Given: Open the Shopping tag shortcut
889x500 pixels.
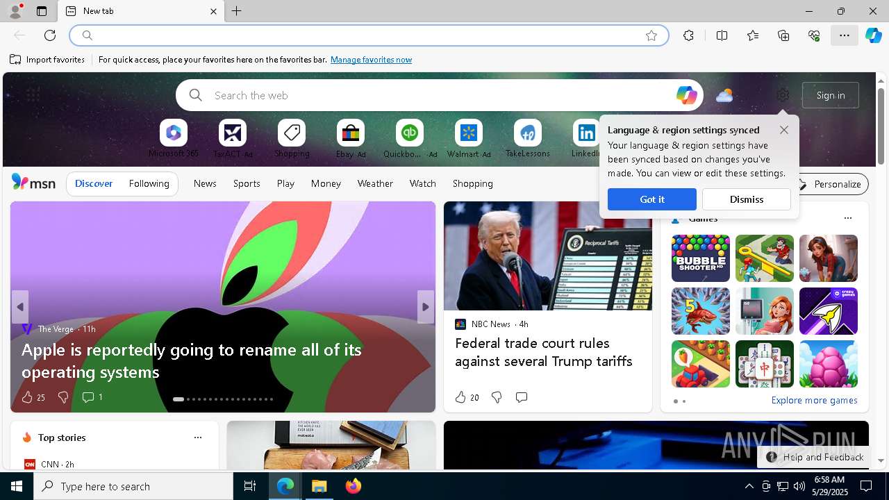Looking at the screenshot, I should 292,139.
